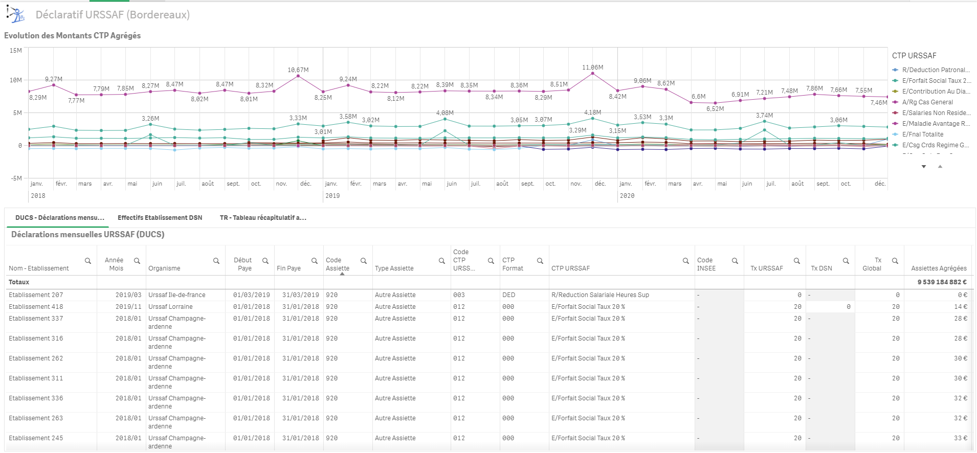The height and width of the screenshot is (453, 977).
Task: Search within the Type Assiette column
Action: (442, 261)
